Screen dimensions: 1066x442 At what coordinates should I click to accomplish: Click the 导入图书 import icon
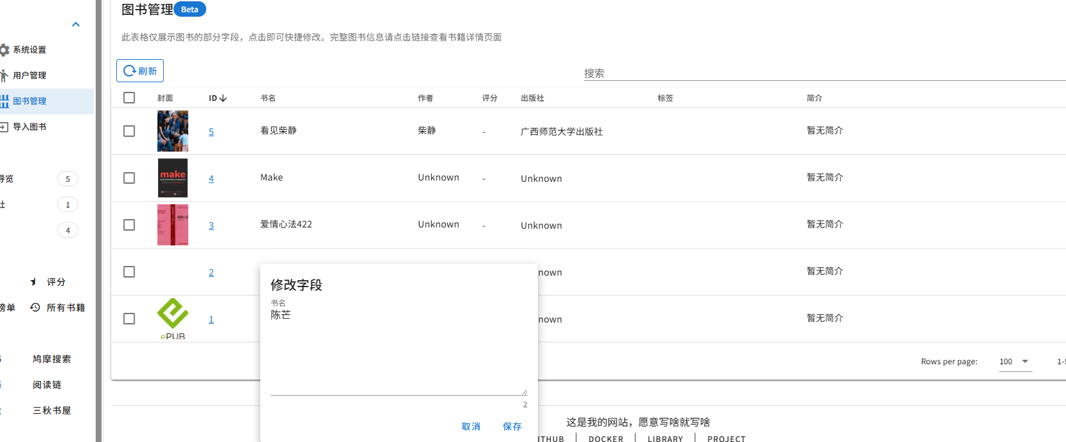point(4,127)
